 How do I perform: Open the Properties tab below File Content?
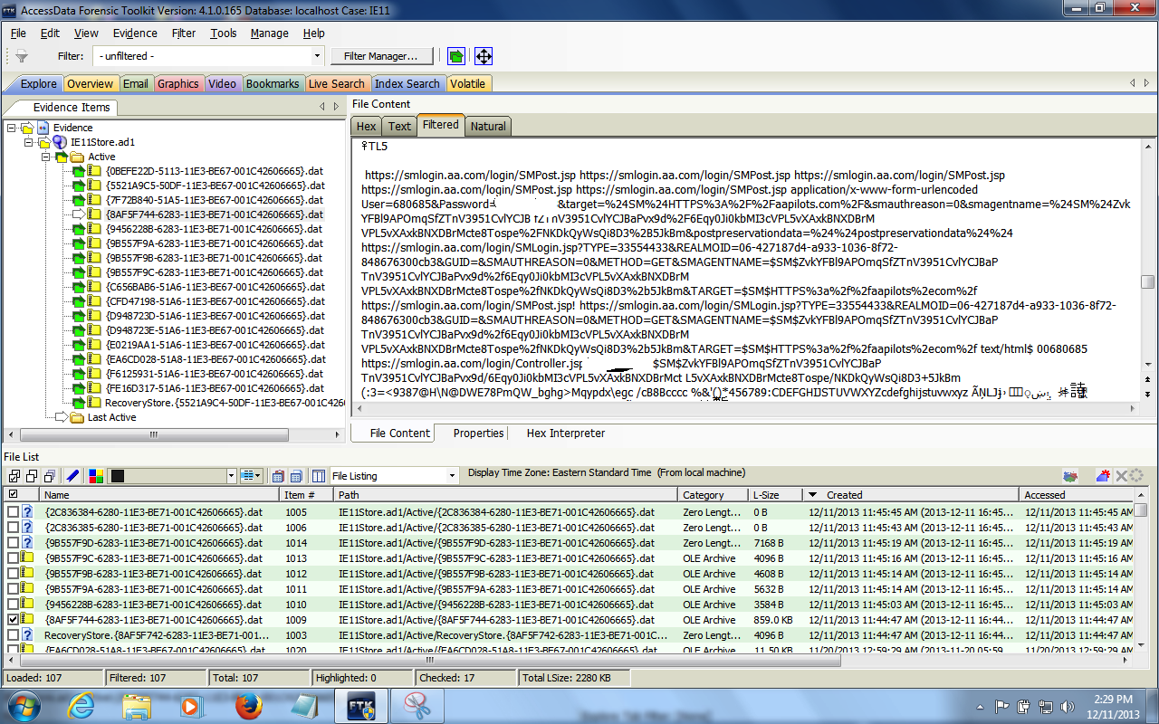478,433
